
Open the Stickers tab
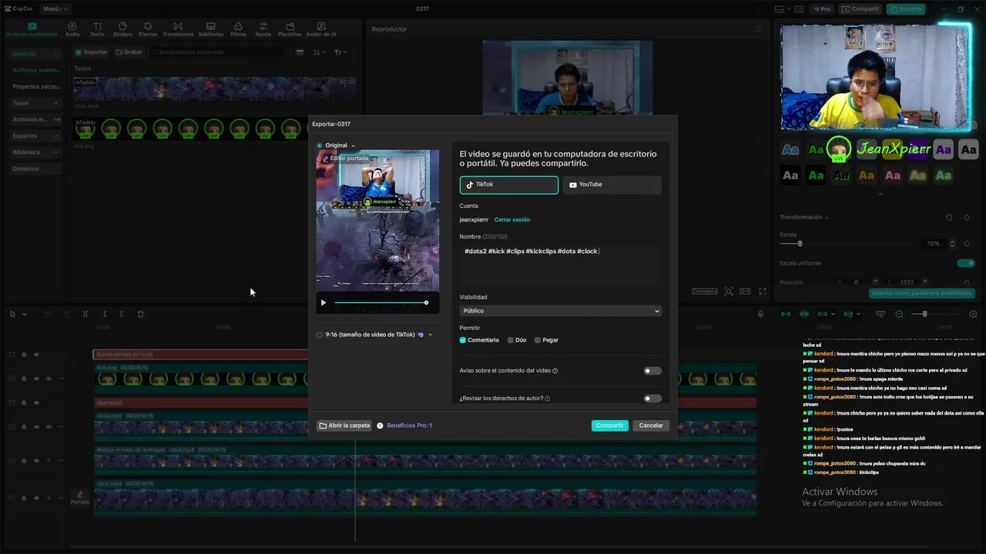tap(122, 29)
